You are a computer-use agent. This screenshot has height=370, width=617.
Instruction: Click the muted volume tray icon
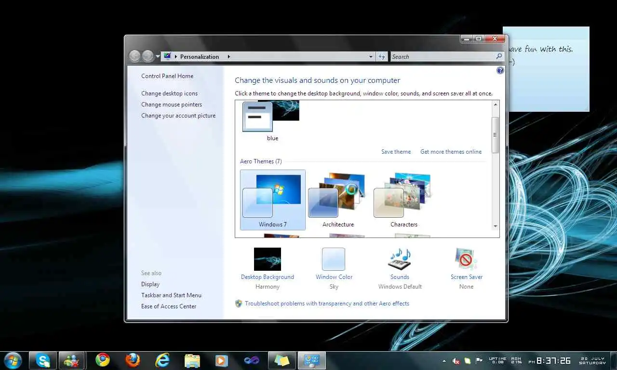click(456, 360)
